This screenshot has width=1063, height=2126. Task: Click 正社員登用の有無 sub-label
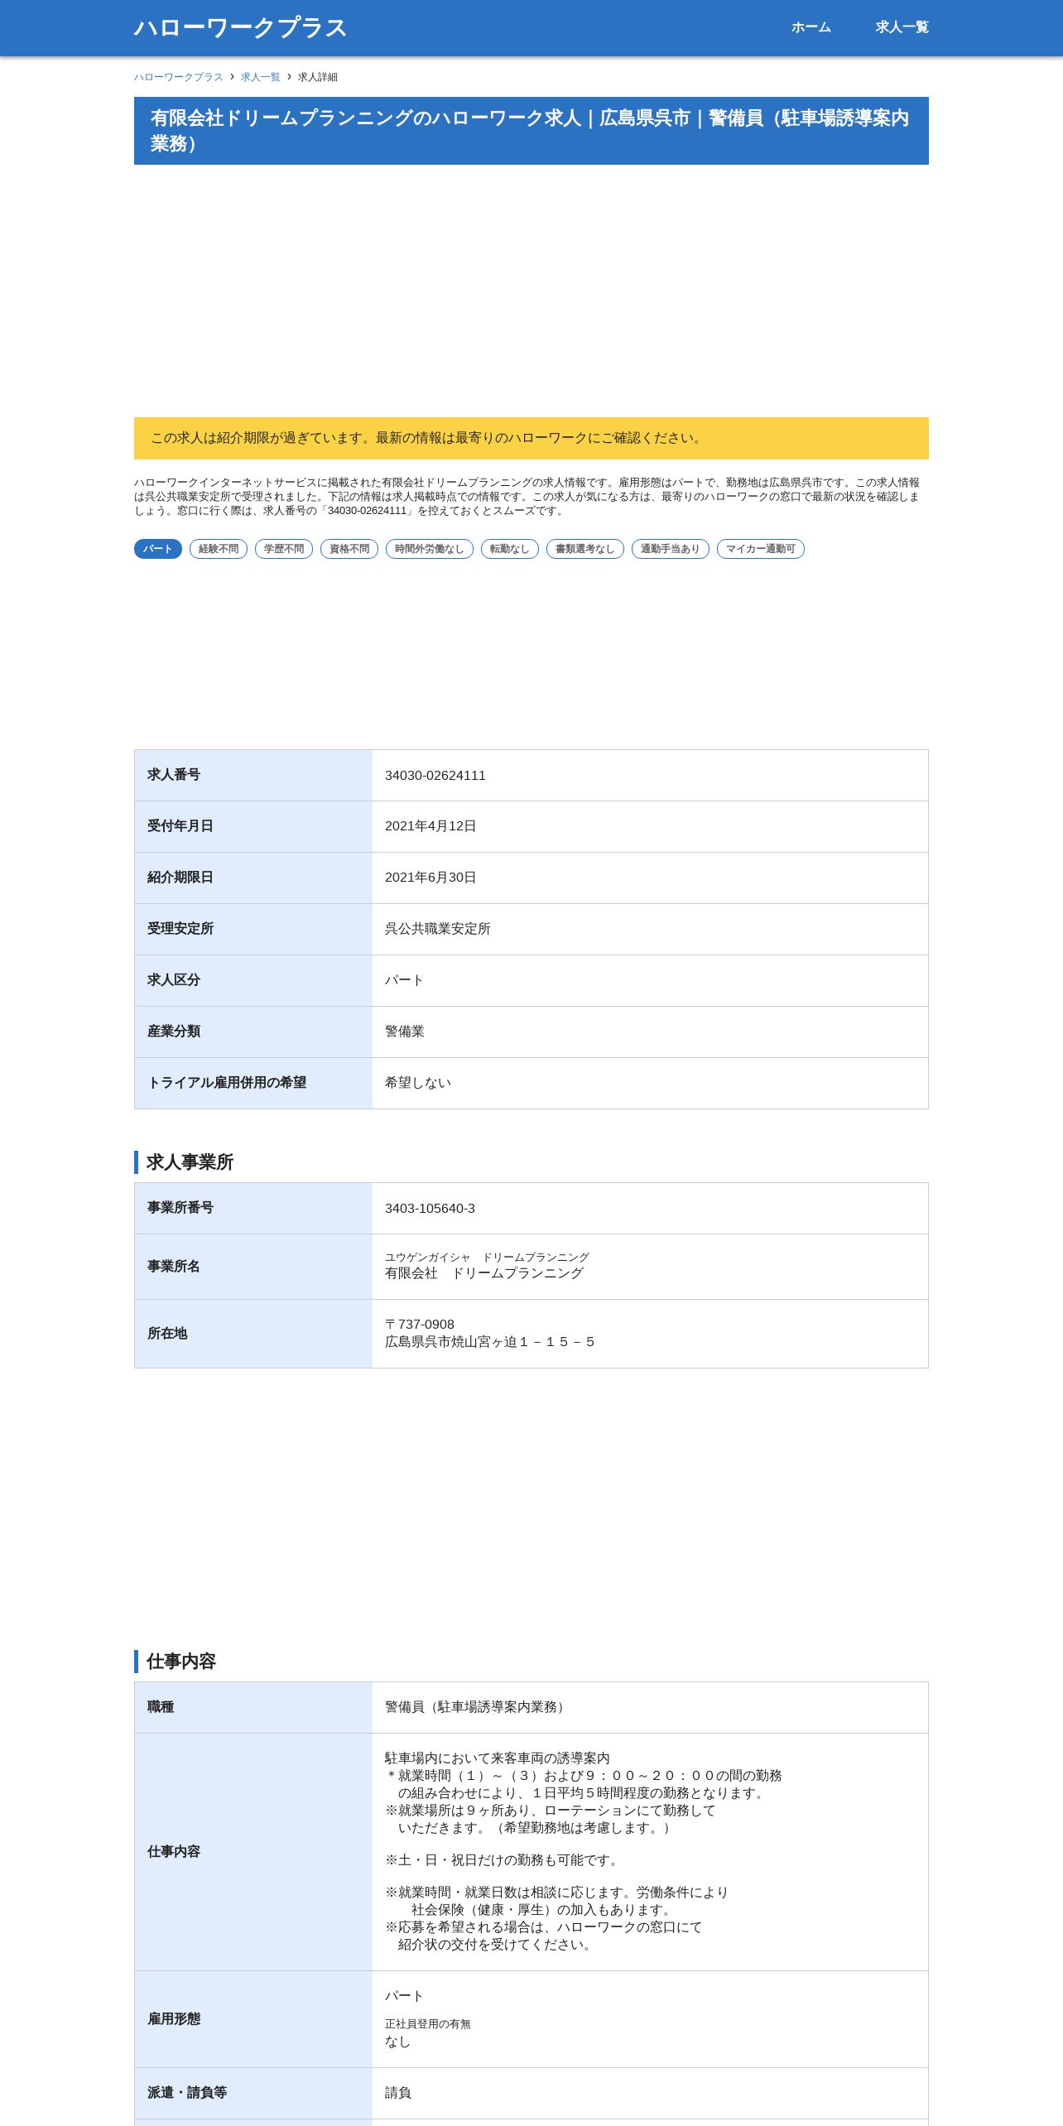pos(428,2024)
